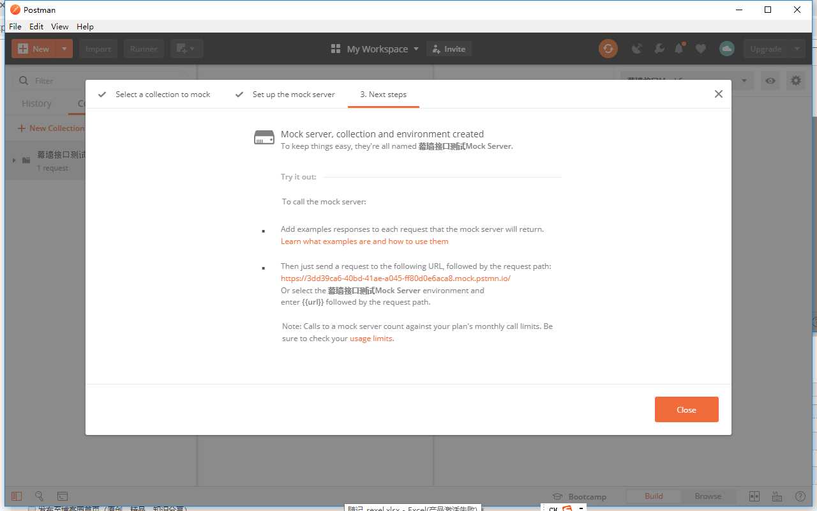Toggle the sidebar icon in status bar
The width and height of the screenshot is (817, 511).
pos(17,496)
